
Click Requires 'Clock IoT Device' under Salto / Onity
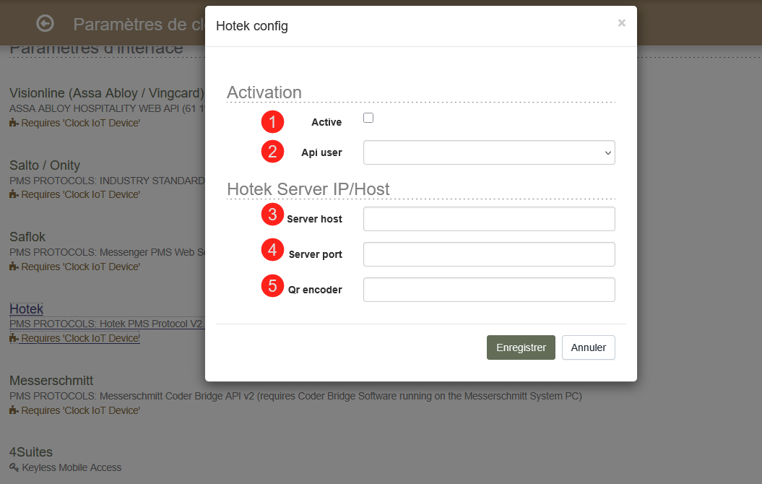click(80, 194)
